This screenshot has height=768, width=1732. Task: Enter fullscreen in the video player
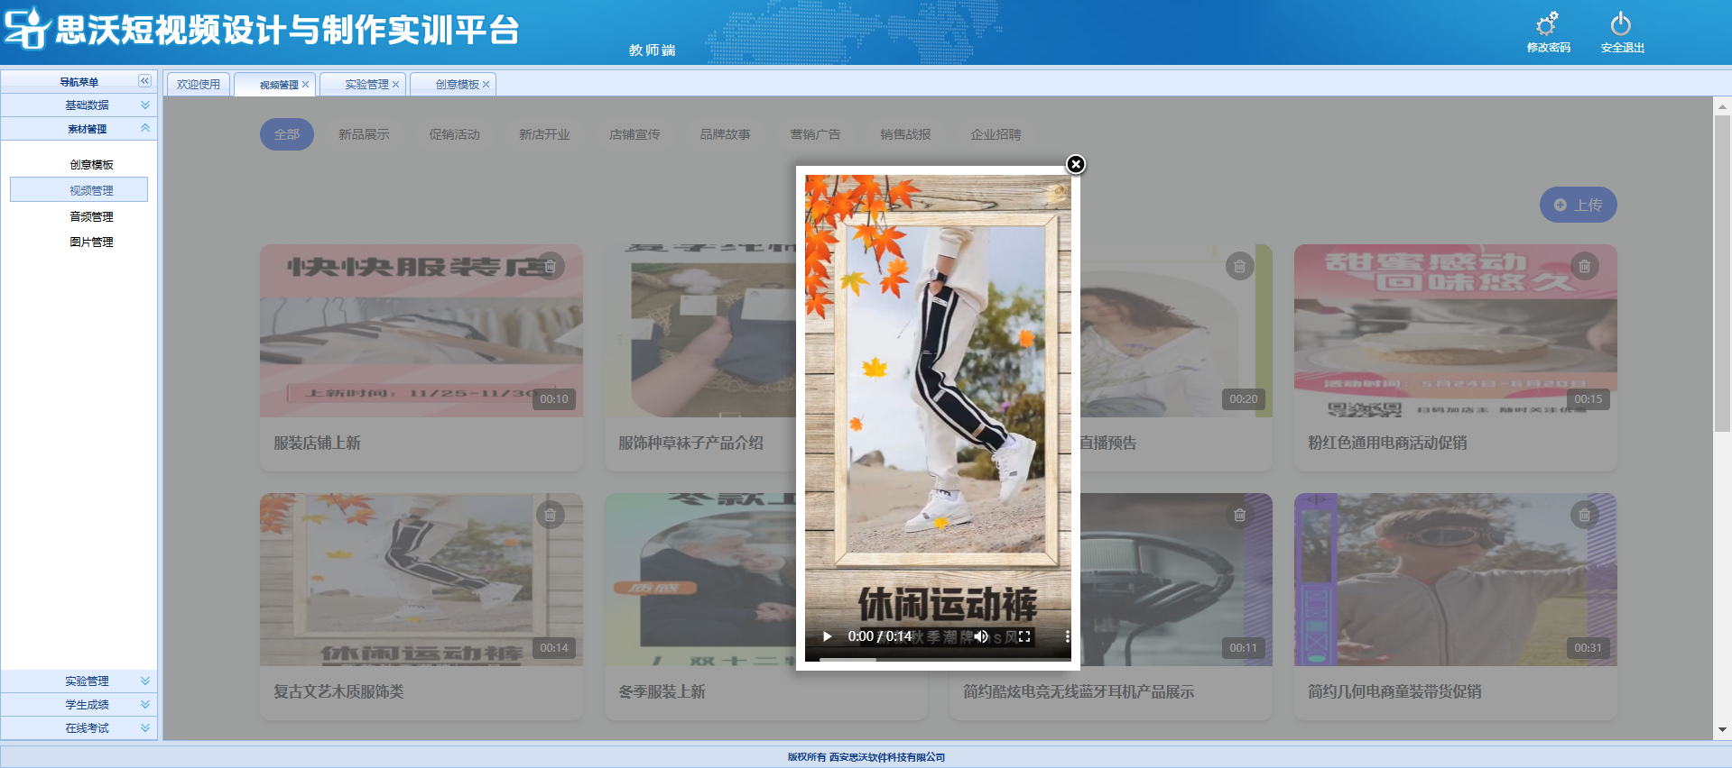coord(1024,636)
